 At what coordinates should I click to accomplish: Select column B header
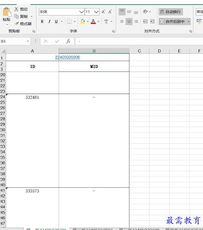94,51
